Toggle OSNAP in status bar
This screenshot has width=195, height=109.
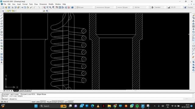55,102
